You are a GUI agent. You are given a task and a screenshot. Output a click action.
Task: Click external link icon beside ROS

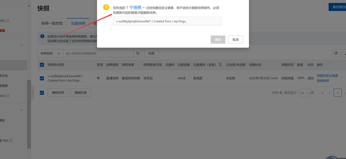[11, 141]
